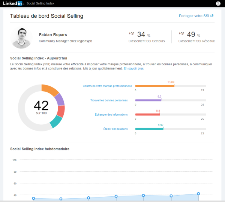The height and width of the screenshot is (202, 225).
Task: Click the purple progress bar scoring 9.3
Action: 148,100
